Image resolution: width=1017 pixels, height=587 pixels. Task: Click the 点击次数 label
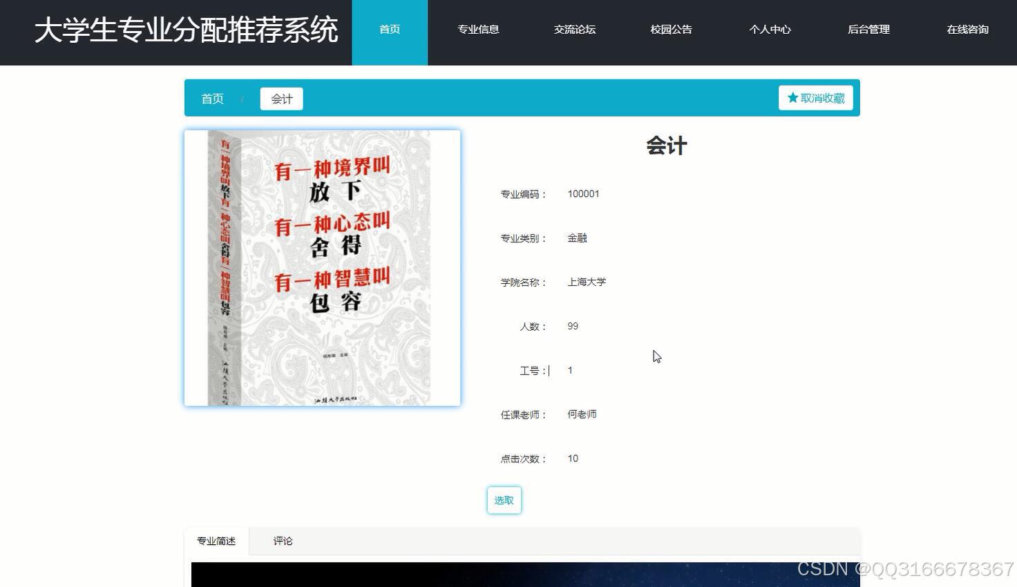523,459
